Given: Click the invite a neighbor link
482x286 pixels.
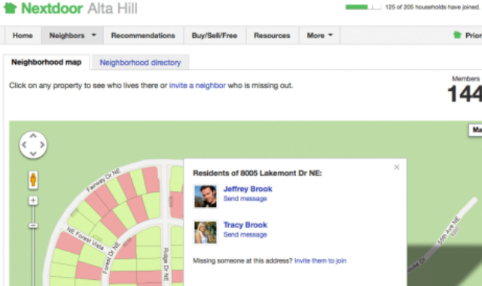Looking at the screenshot, I should (x=197, y=85).
